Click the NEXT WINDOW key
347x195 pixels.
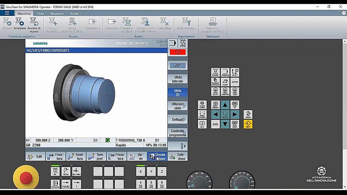215,105
